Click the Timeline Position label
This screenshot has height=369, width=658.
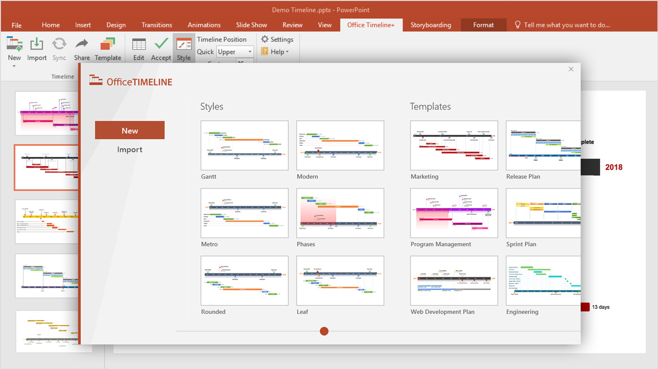(221, 40)
